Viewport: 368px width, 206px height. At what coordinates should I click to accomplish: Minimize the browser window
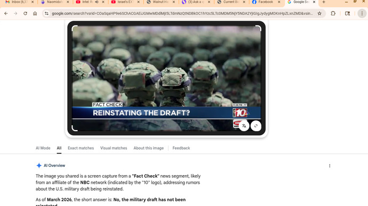tap(347, 2)
